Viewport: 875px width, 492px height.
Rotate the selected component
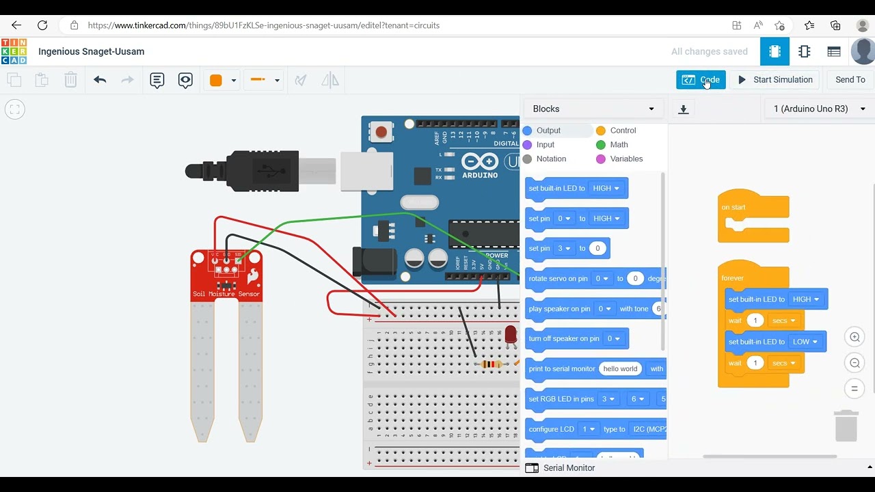coord(301,80)
